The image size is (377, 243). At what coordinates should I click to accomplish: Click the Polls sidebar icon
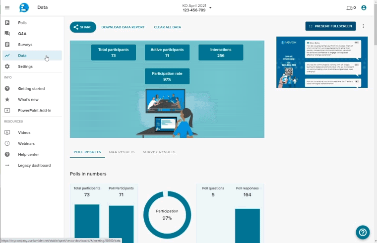tap(7, 23)
